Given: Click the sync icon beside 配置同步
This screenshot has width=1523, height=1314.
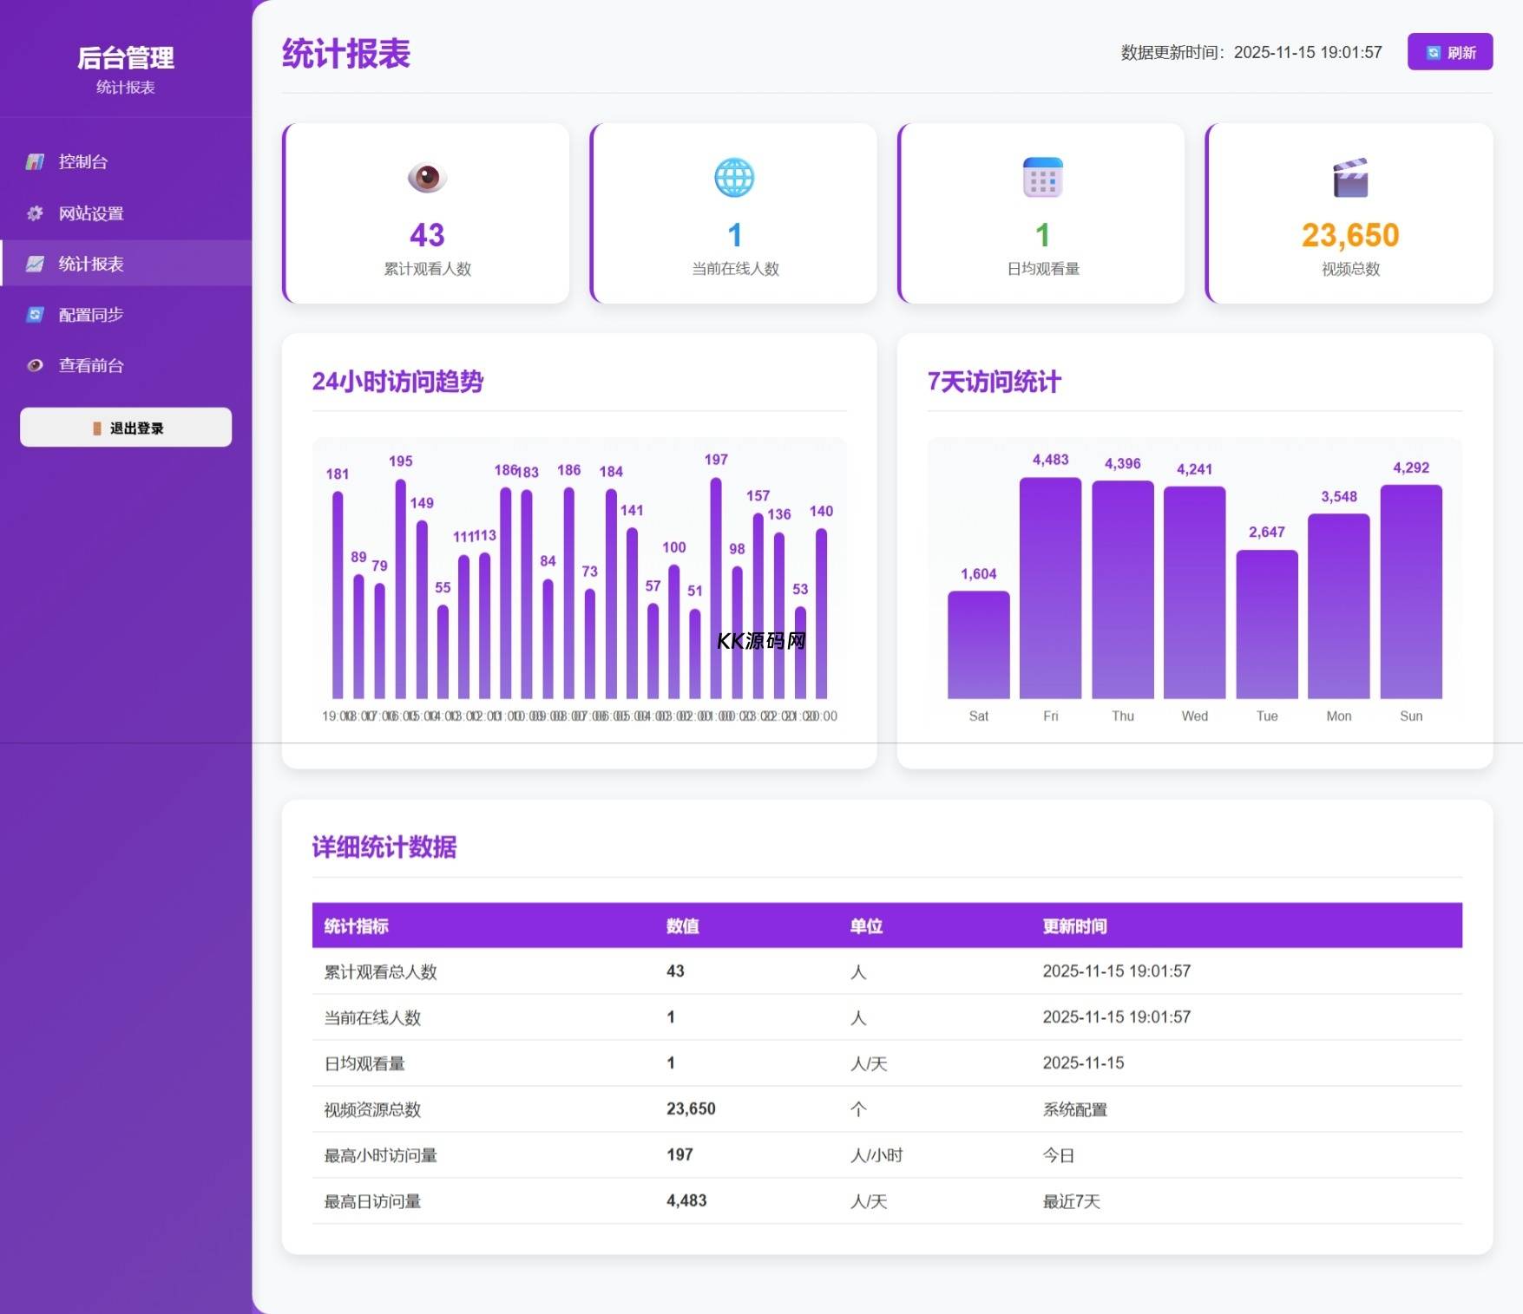Looking at the screenshot, I should [35, 315].
